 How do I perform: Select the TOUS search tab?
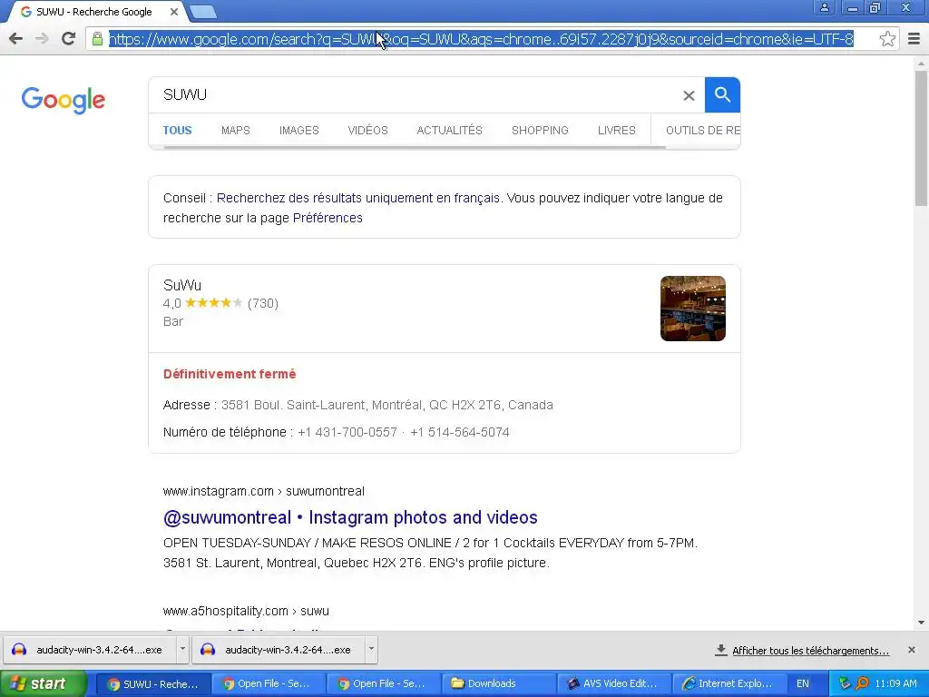177,131
